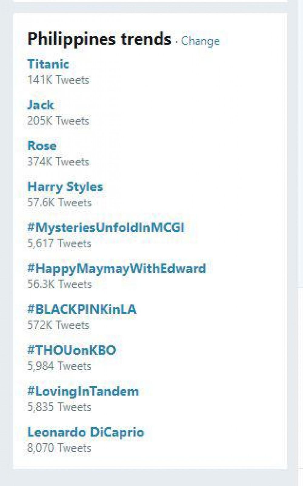Click the 5,984 Tweets count text
303x486 pixels.
tap(59, 366)
